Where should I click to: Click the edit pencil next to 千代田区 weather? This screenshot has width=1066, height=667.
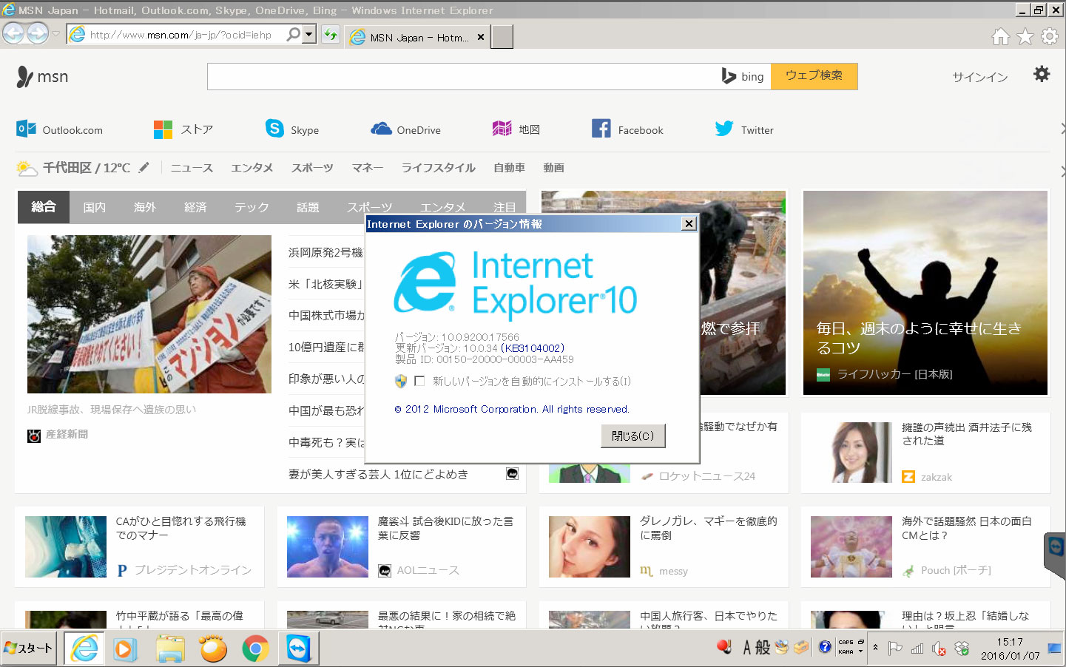[144, 168]
